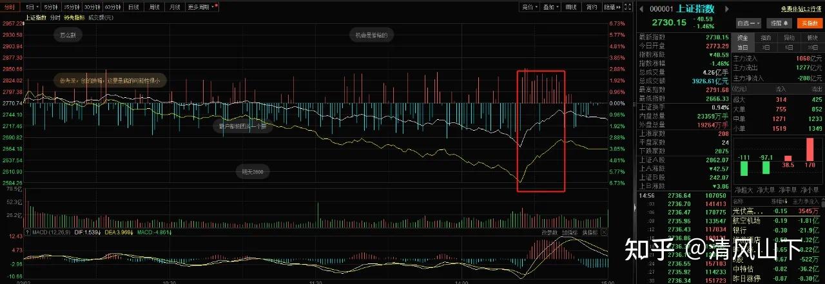Click the 上证指数 chart legend label
This screenshot has height=284, width=825.
tap(36, 17)
